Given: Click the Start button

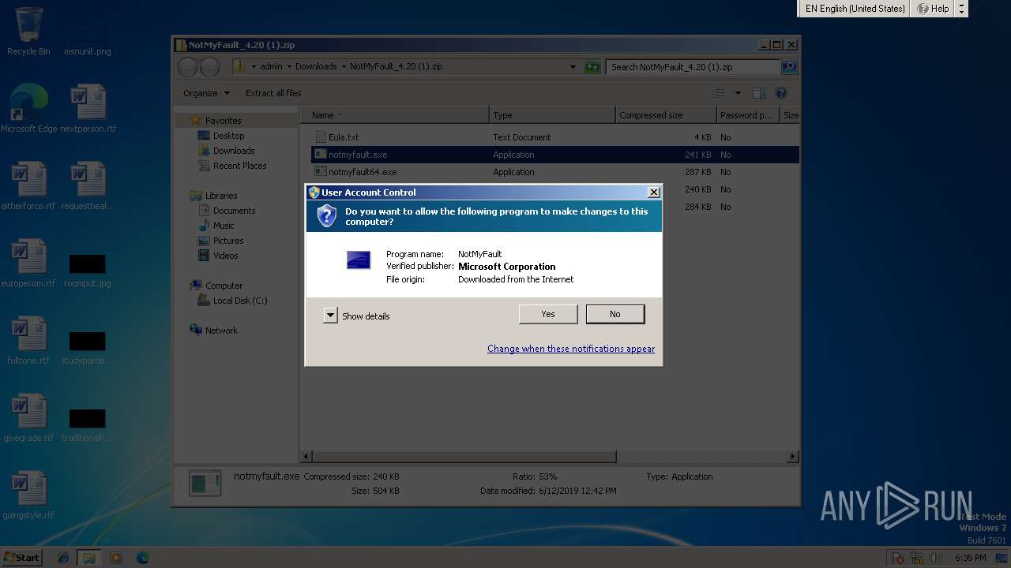Looking at the screenshot, I should tap(22, 557).
